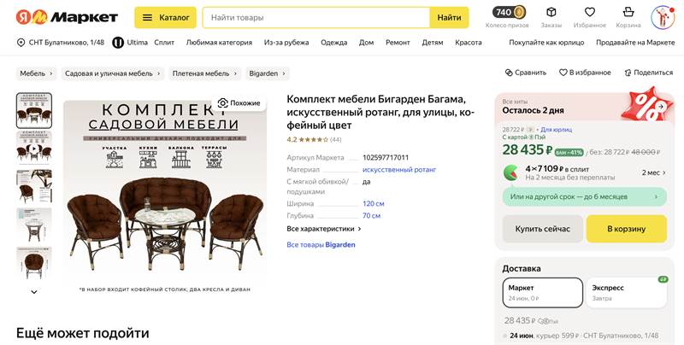The height and width of the screenshot is (345, 684).
Task: Open the Любимая категория menu item
Action: [219, 42]
